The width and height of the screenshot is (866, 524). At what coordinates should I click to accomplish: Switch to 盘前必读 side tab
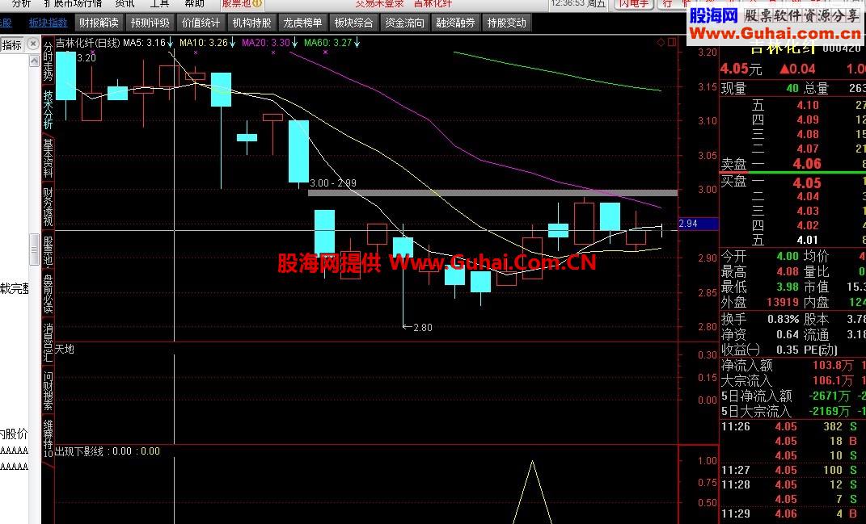(49, 293)
